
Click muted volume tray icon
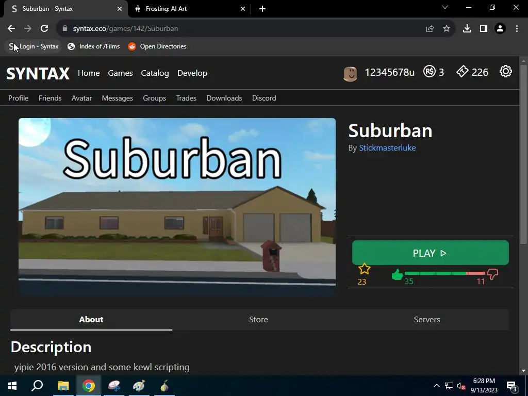pos(461,386)
